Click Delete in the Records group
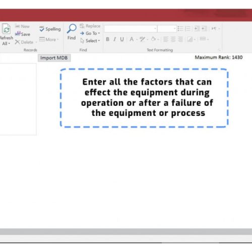 24,42
